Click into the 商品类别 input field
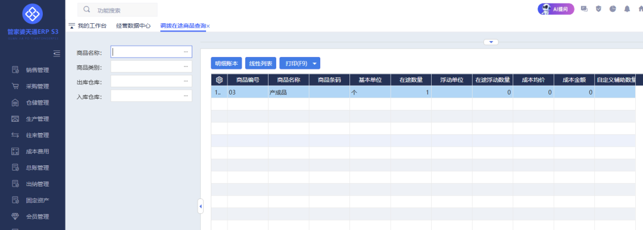 click(151, 67)
